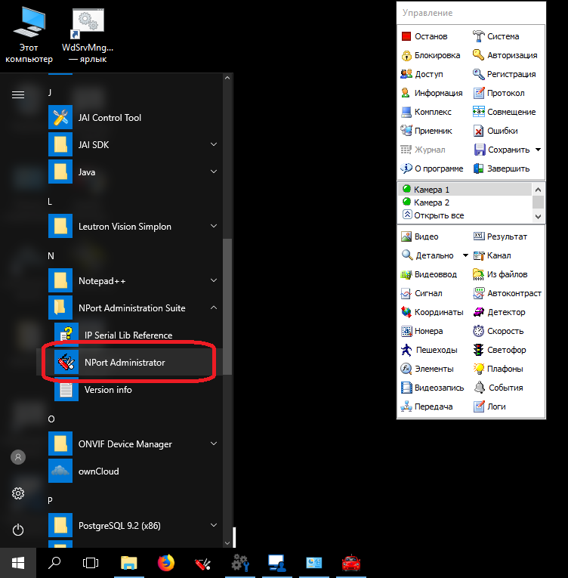
Task: Open the Светофор traffic light tool
Action: coord(479,350)
